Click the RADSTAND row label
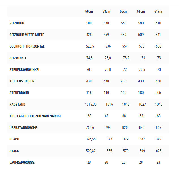This screenshot has width=179, height=177. [x=17, y=105]
